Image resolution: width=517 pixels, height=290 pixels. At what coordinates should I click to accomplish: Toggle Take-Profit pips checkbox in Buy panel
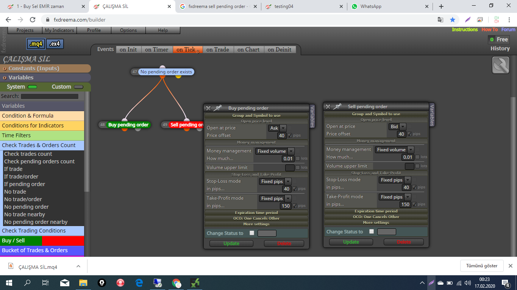click(x=295, y=206)
